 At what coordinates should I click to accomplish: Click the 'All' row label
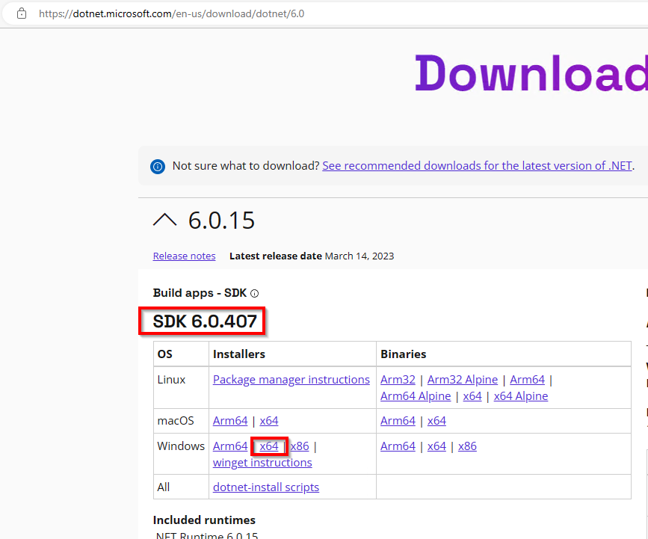coord(164,487)
